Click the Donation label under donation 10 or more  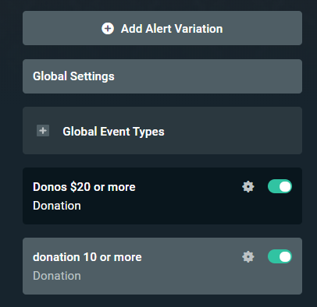pyautogui.click(x=57, y=276)
